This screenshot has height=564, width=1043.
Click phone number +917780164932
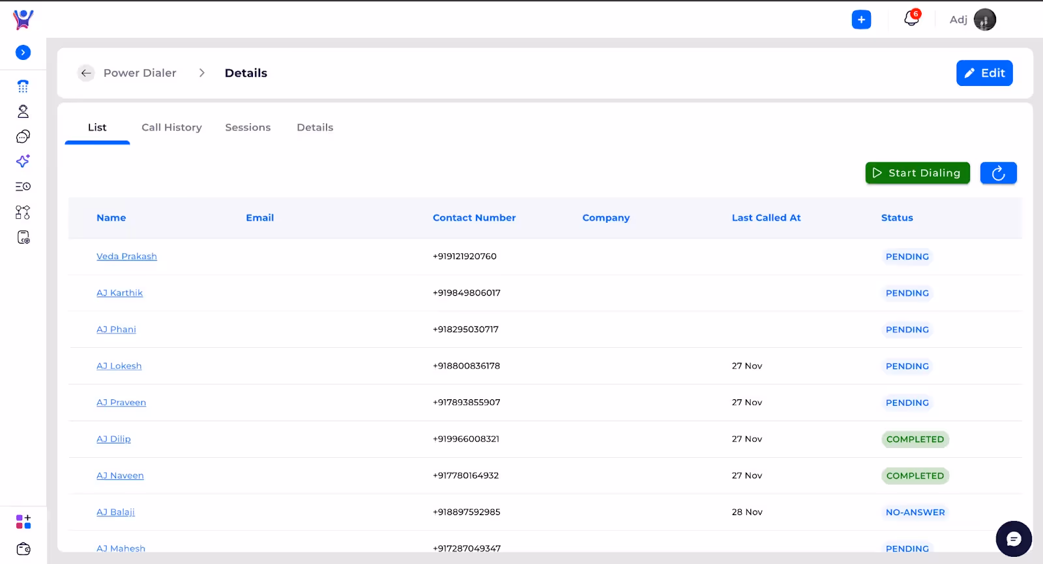click(x=465, y=475)
